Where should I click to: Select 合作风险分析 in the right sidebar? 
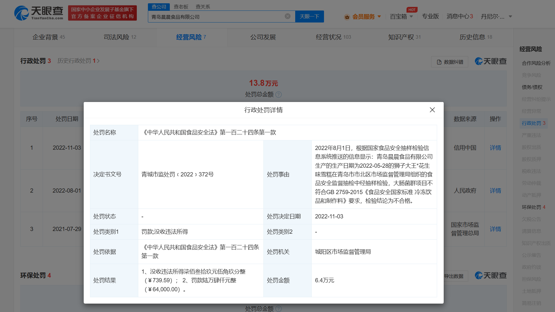point(536,63)
